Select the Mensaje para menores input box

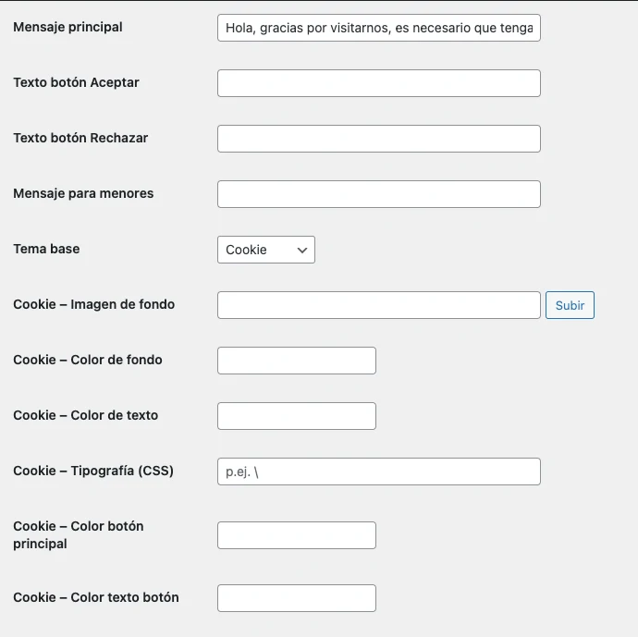[378, 194]
